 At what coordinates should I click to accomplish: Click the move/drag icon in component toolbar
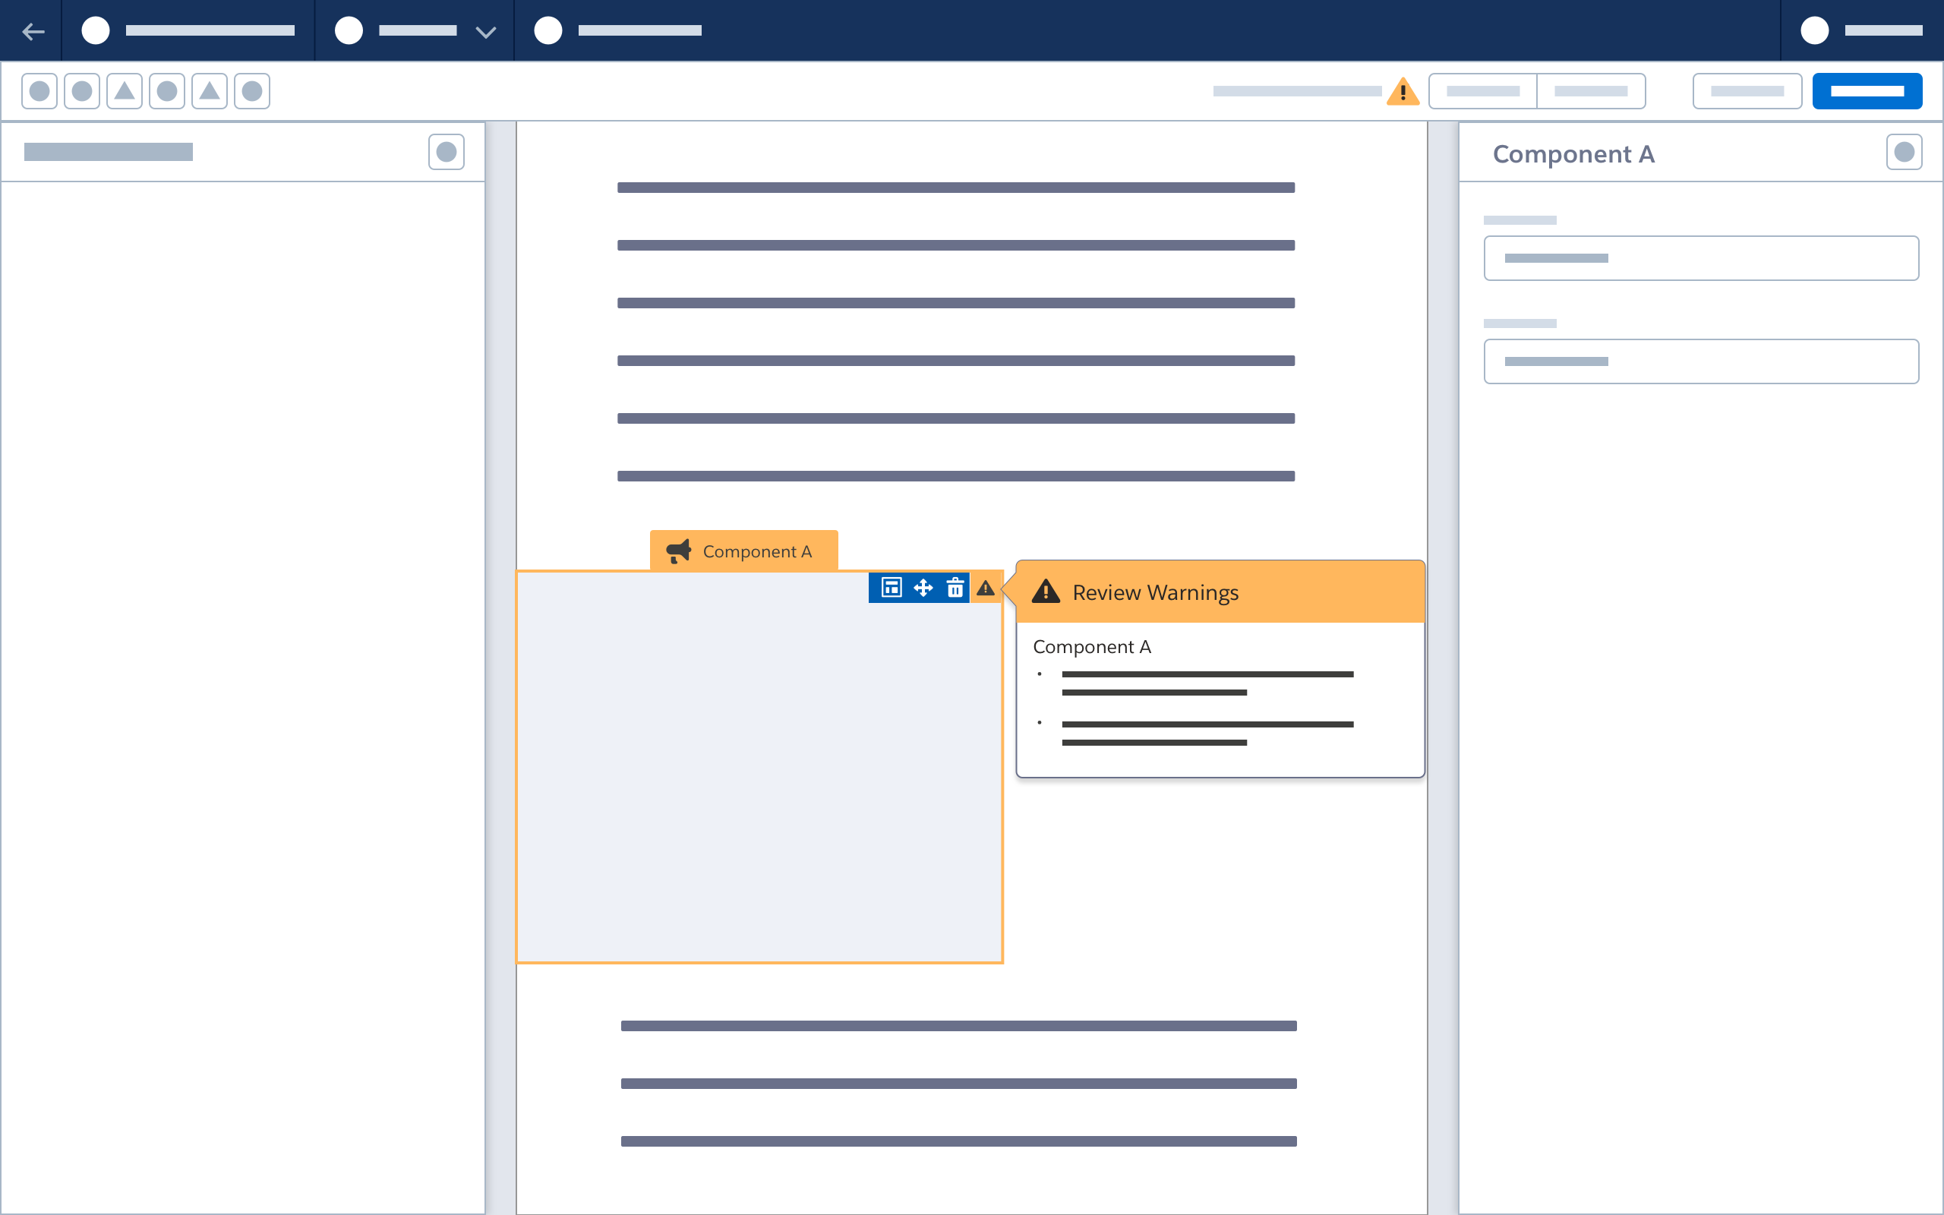(x=923, y=588)
